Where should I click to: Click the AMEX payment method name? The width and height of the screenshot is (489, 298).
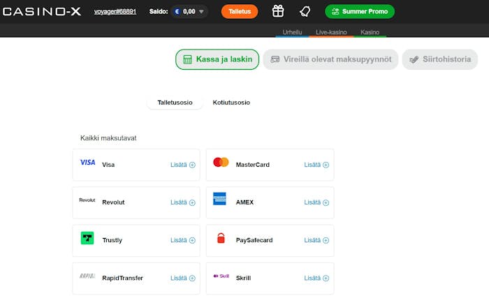click(x=245, y=202)
